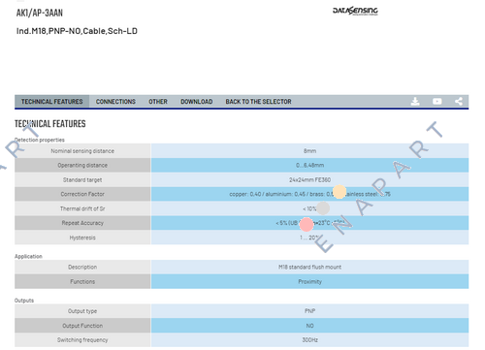The image size is (485, 350).
Task: Click the Output type row label
Action: click(x=82, y=311)
